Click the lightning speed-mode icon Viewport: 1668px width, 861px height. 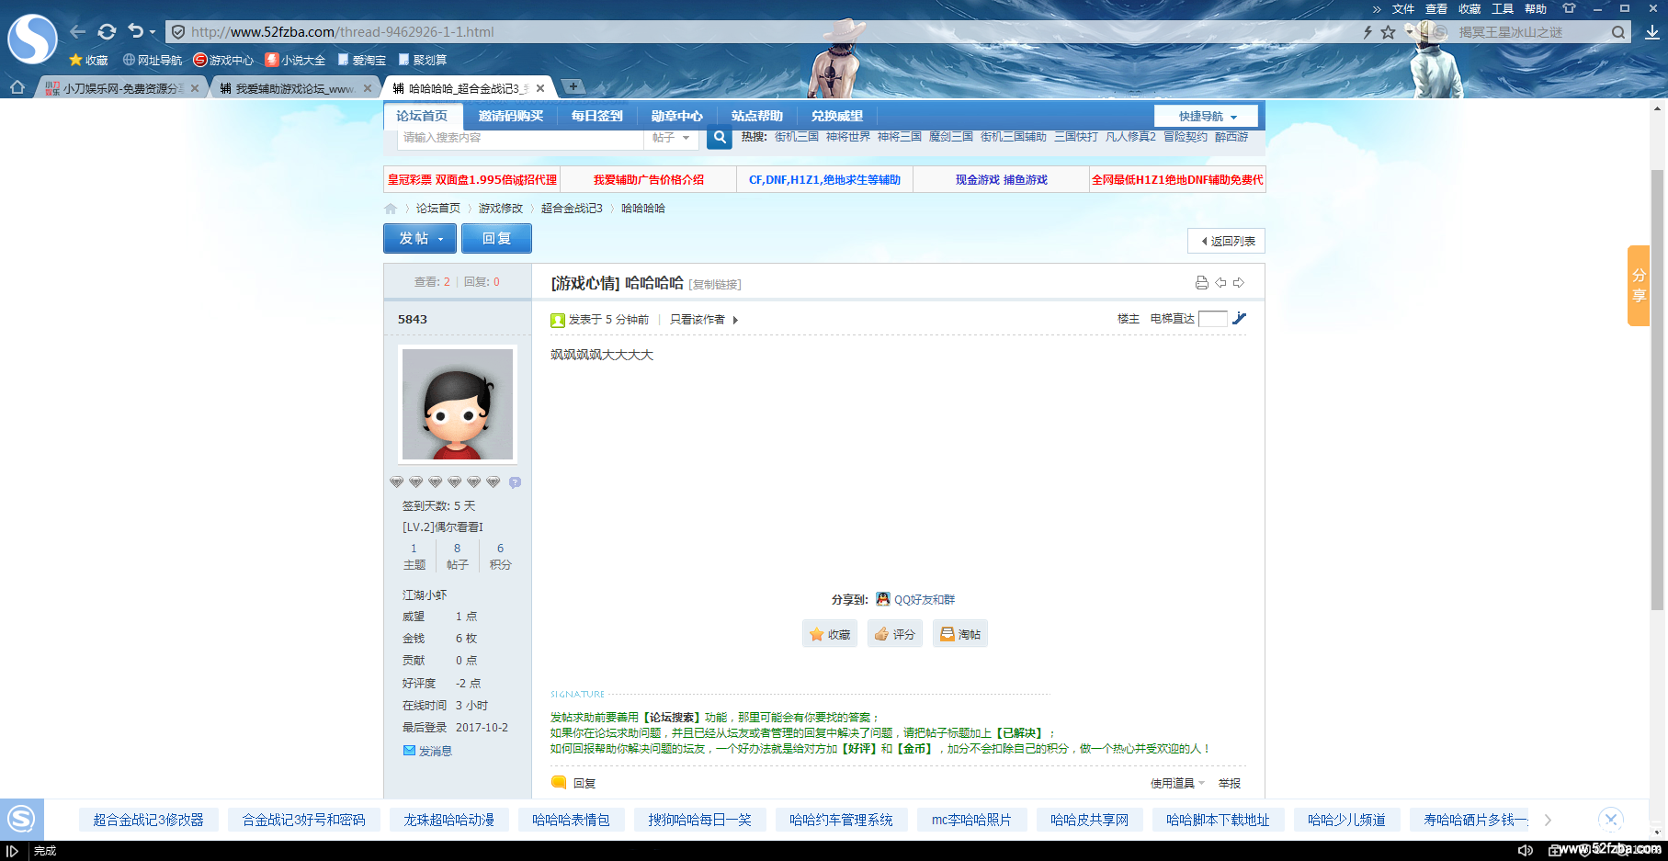1367,32
